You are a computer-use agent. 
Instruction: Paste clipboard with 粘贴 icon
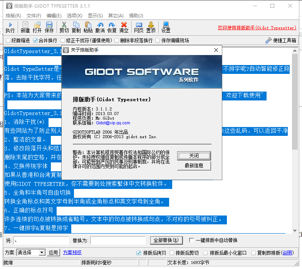pyautogui.click(x=88, y=27)
